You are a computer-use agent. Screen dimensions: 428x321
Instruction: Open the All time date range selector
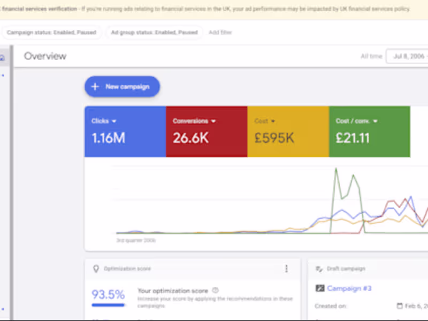click(x=371, y=56)
